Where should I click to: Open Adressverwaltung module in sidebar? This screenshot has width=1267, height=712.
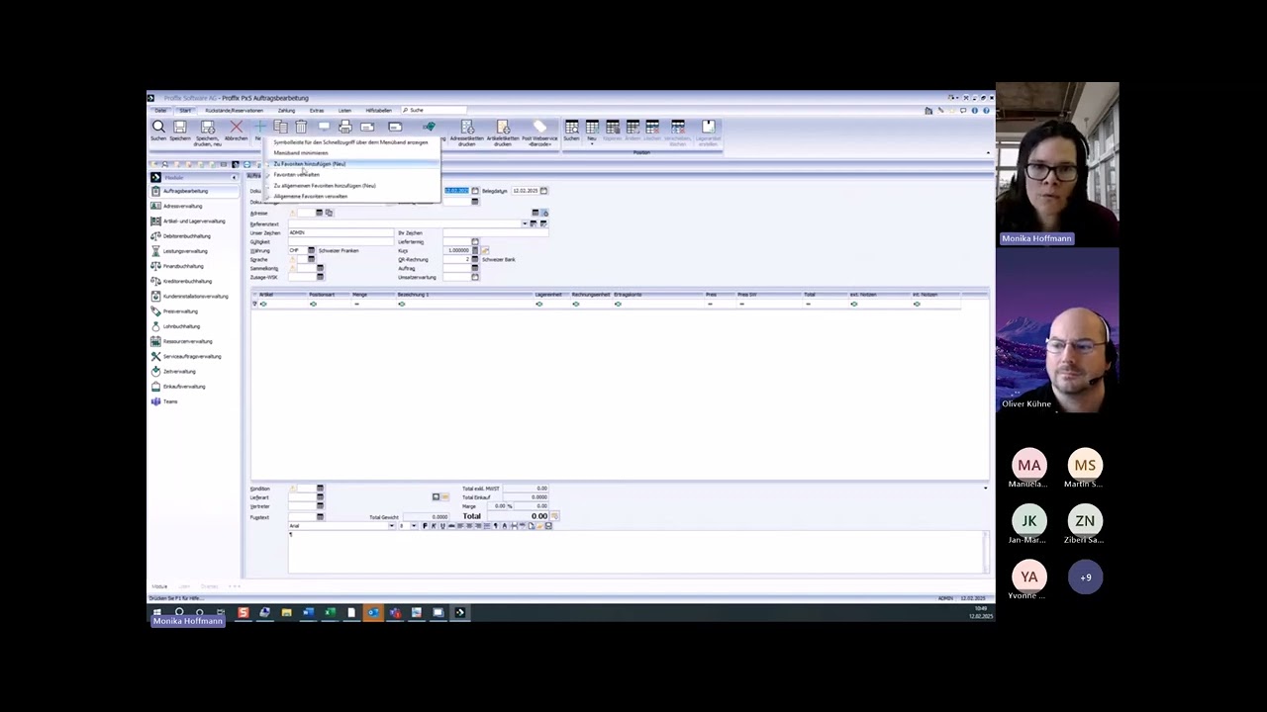tap(194, 206)
